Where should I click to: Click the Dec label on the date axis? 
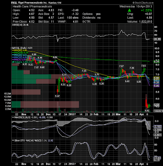(48, 115)
